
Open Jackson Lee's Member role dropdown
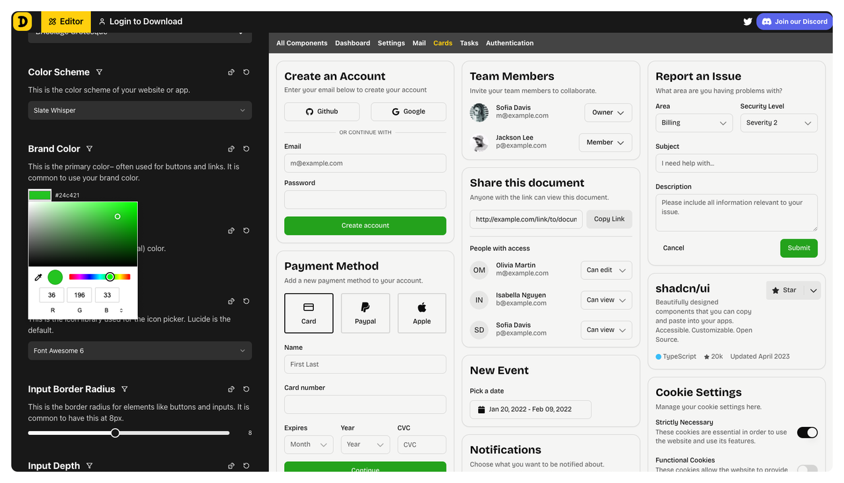[605, 142]
